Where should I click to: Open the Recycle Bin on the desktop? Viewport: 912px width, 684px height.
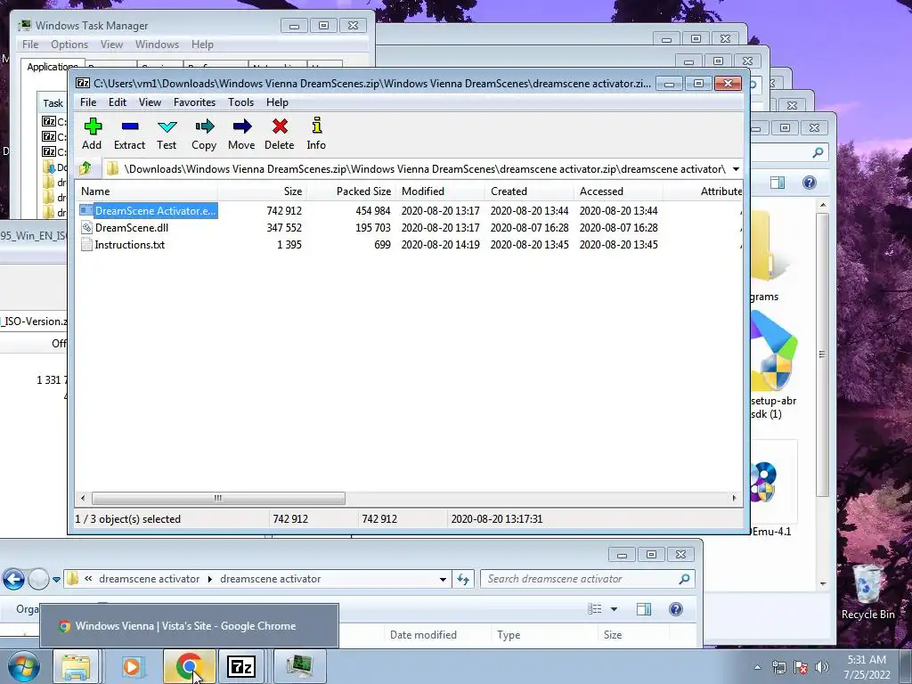pyautogui.click(x=867, y=591)
